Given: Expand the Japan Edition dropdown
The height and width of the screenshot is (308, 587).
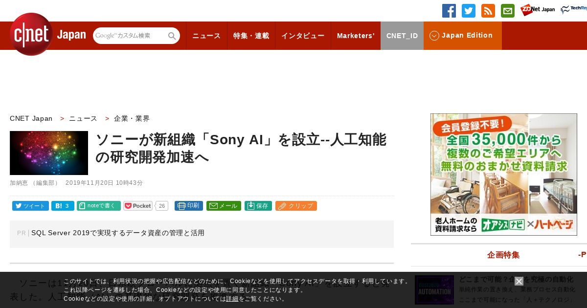Looking at the screenshot, I should click(463, 36).
